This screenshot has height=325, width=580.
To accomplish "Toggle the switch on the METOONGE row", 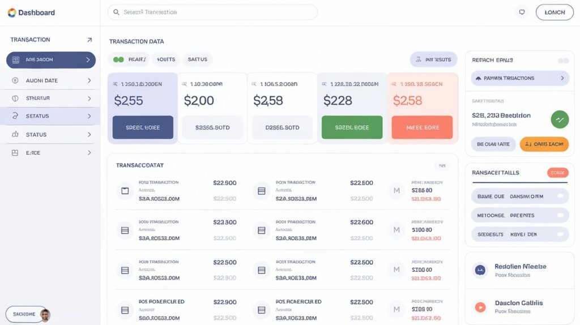I will point(561,216).
